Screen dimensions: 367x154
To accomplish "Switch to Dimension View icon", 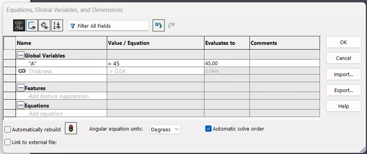I will (44, 26).
